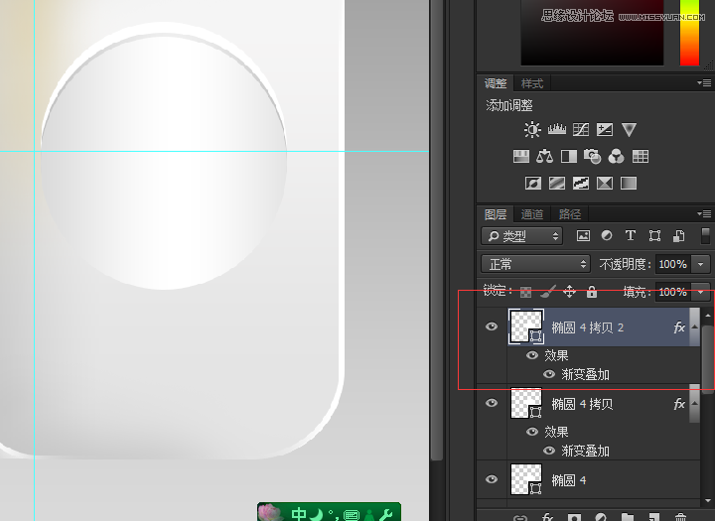Add a Color Balance adjustment (scales icon)
The width and height of the screenshot is (715, 521).
click(x=544, y=157)
